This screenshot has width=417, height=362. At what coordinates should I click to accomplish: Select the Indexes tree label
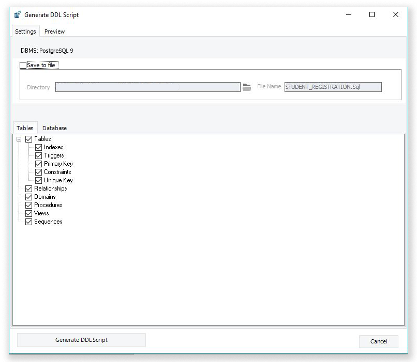click(x=54, y=147)
